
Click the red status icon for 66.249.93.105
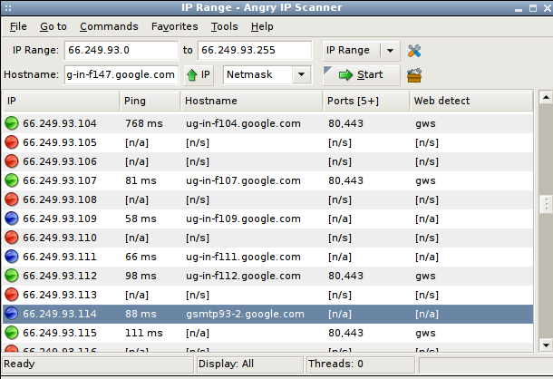[x=12, y=142]
